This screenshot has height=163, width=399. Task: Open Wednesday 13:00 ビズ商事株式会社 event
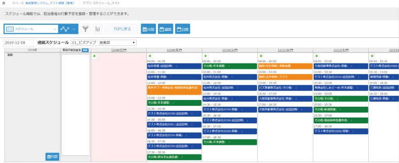[x=285, y=88]
